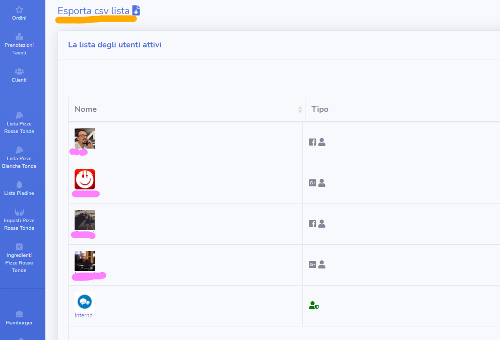Go to the Clienti menu label

19,80
